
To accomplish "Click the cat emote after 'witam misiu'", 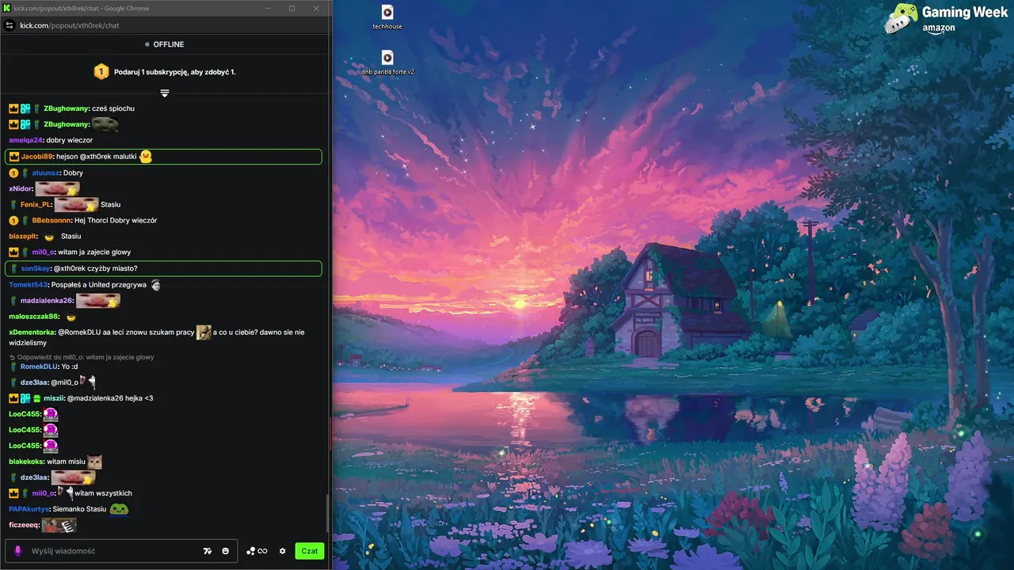I will coord(94,462).
